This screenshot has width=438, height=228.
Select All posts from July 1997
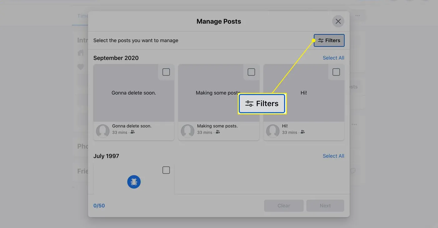click(333, 156)
